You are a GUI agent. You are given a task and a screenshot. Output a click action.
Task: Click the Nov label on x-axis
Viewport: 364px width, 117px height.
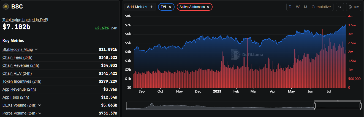coord(180,91)
